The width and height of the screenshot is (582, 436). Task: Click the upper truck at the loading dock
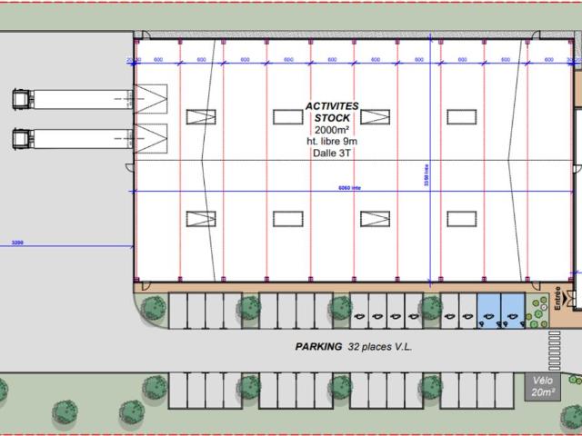tap(73, 99)
